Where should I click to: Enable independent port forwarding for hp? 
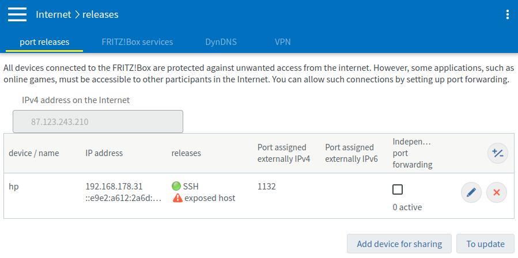398,189
